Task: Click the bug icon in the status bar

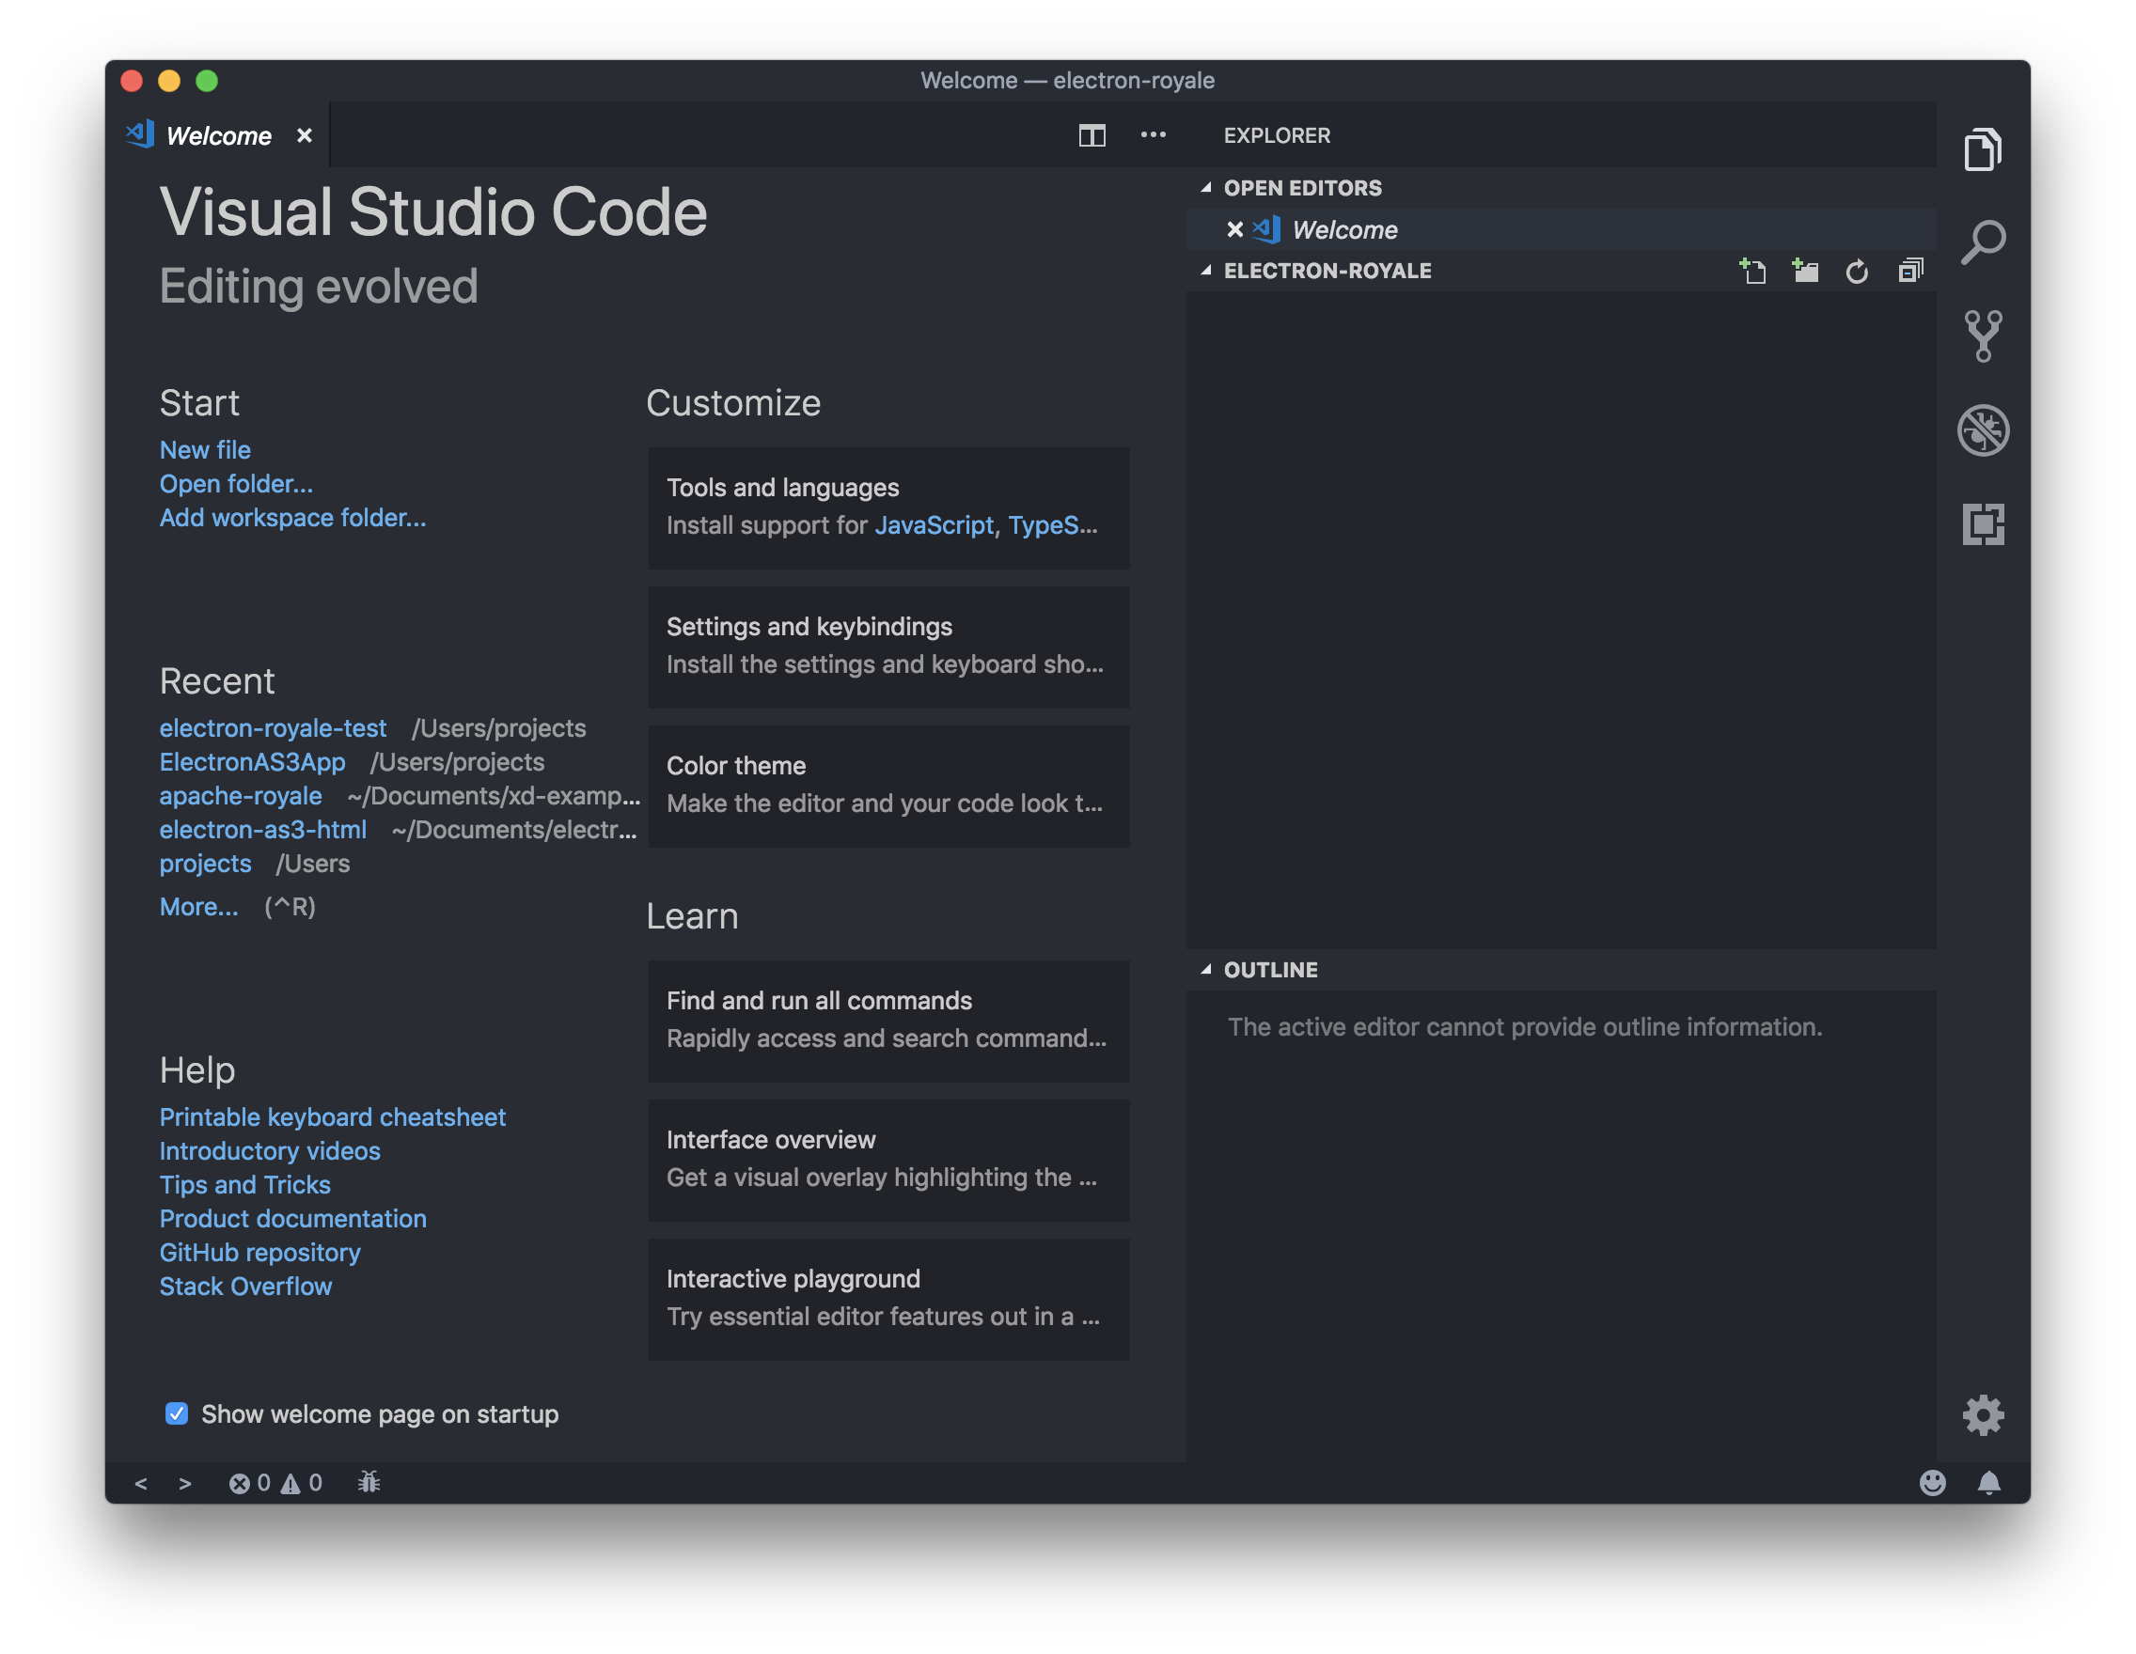Action: coord(369,1482)
